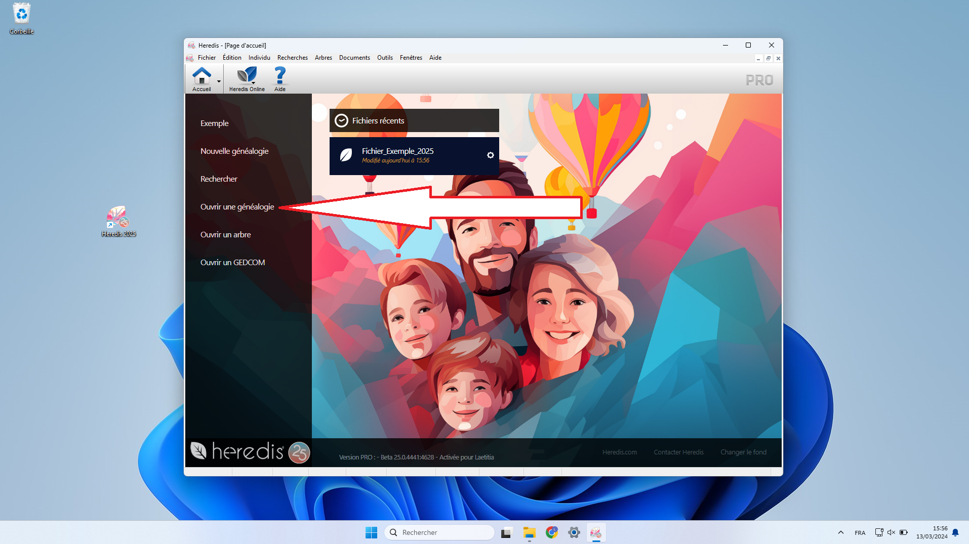Open the Arbres menu
969x544 pixels.
tap(323, 58)
